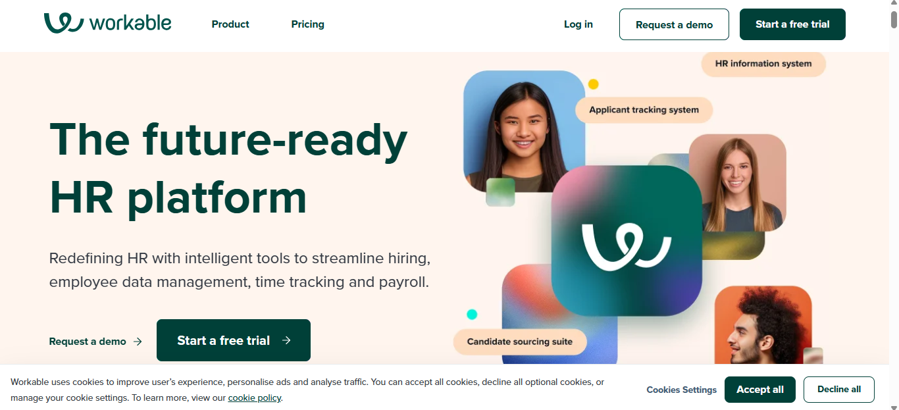This screenshot has height=410, width=899.
Task: Click the large gradient Workable app icon
Action: [x=627, y=241]
